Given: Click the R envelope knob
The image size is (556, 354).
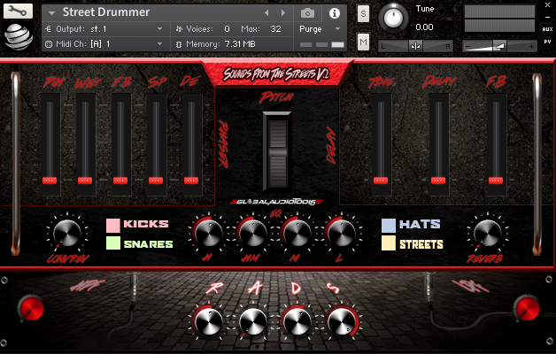Looking at the screenshot, I should pyautogui.click(x=209, y=322).
